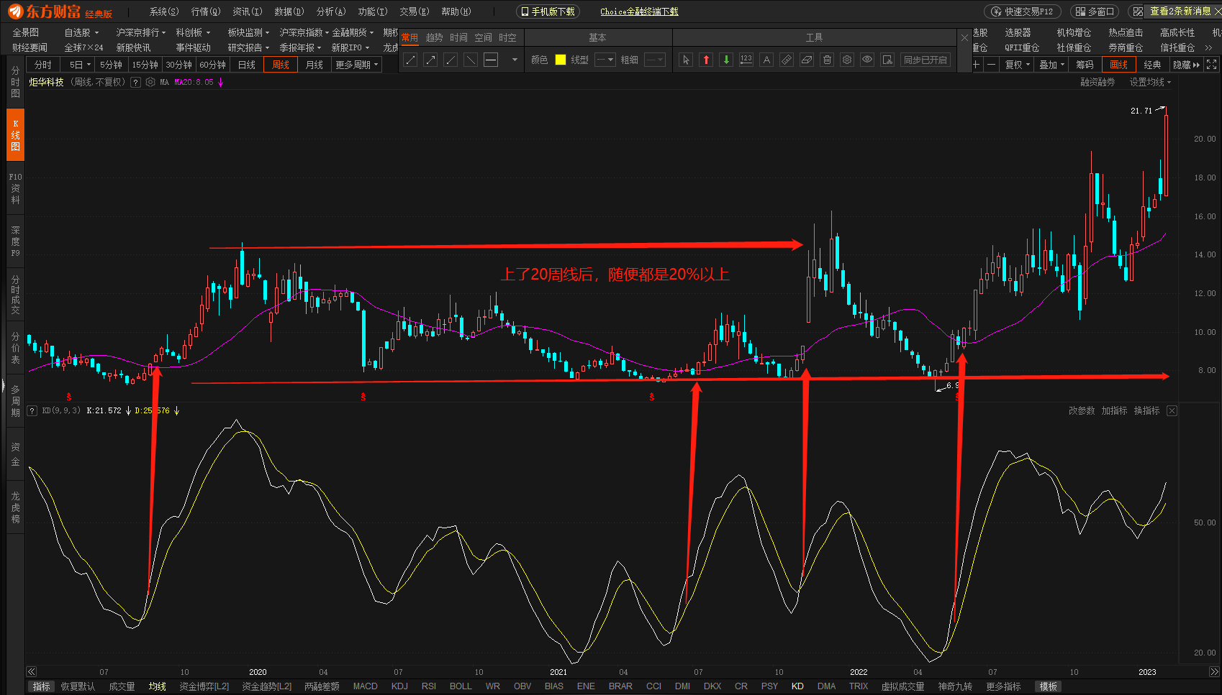Select the text annotation A tool
Viewport: 1222px width, 695px height.
(766, 60)
